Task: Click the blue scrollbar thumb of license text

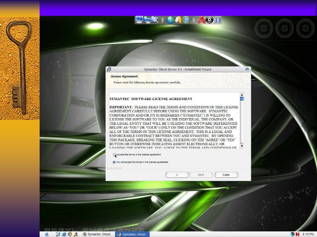Action: 242,99
